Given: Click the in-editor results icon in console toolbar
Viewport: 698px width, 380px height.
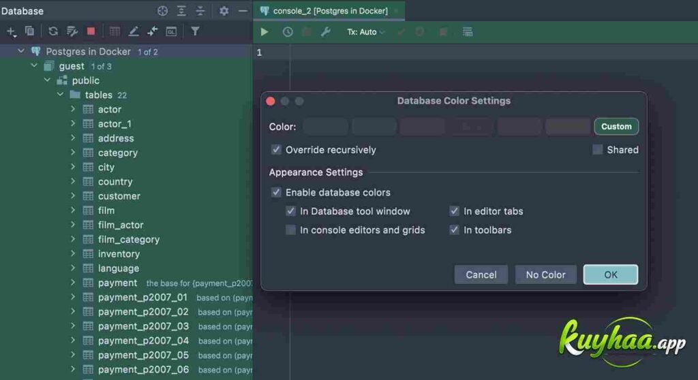Looking at the screenshot, I should [x=468, y=31].
